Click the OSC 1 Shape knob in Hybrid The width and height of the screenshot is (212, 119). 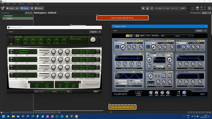[123, 47]
